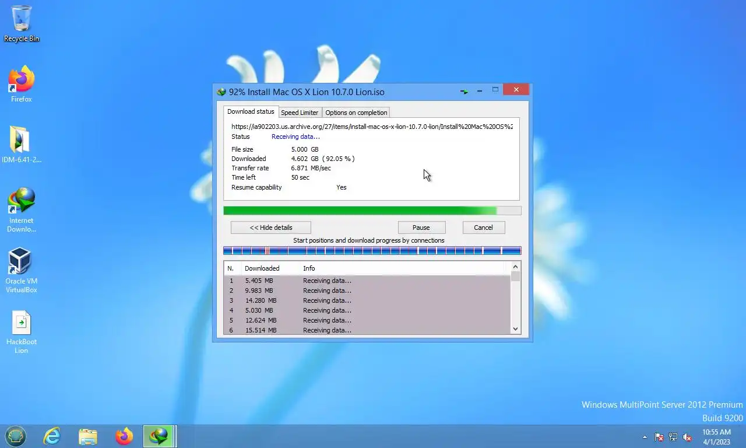746x448 pixels.
Task: Select connection row with 5.030 MB
Action: [367, 310]
